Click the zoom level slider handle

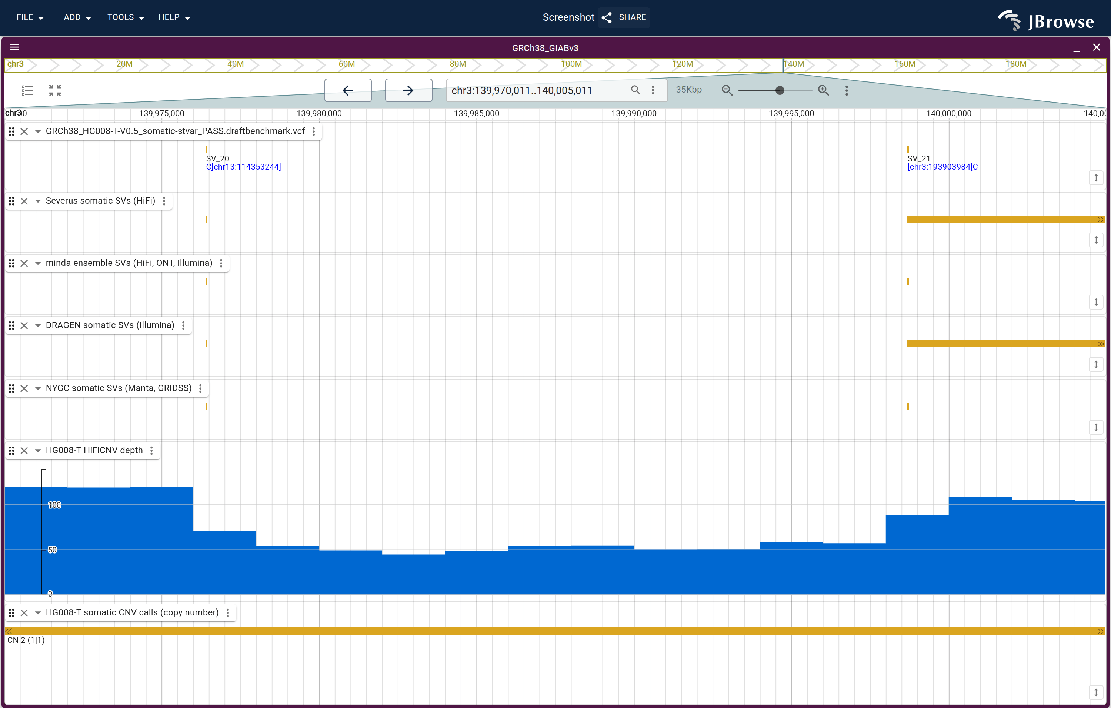point(780,90)
